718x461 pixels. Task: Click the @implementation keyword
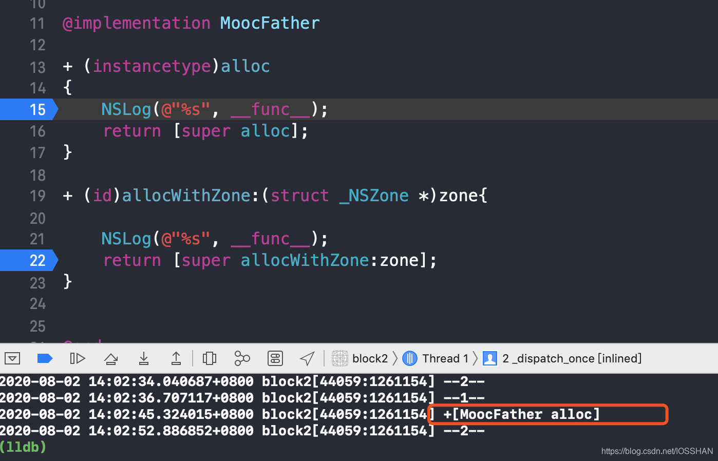(136, 23)
